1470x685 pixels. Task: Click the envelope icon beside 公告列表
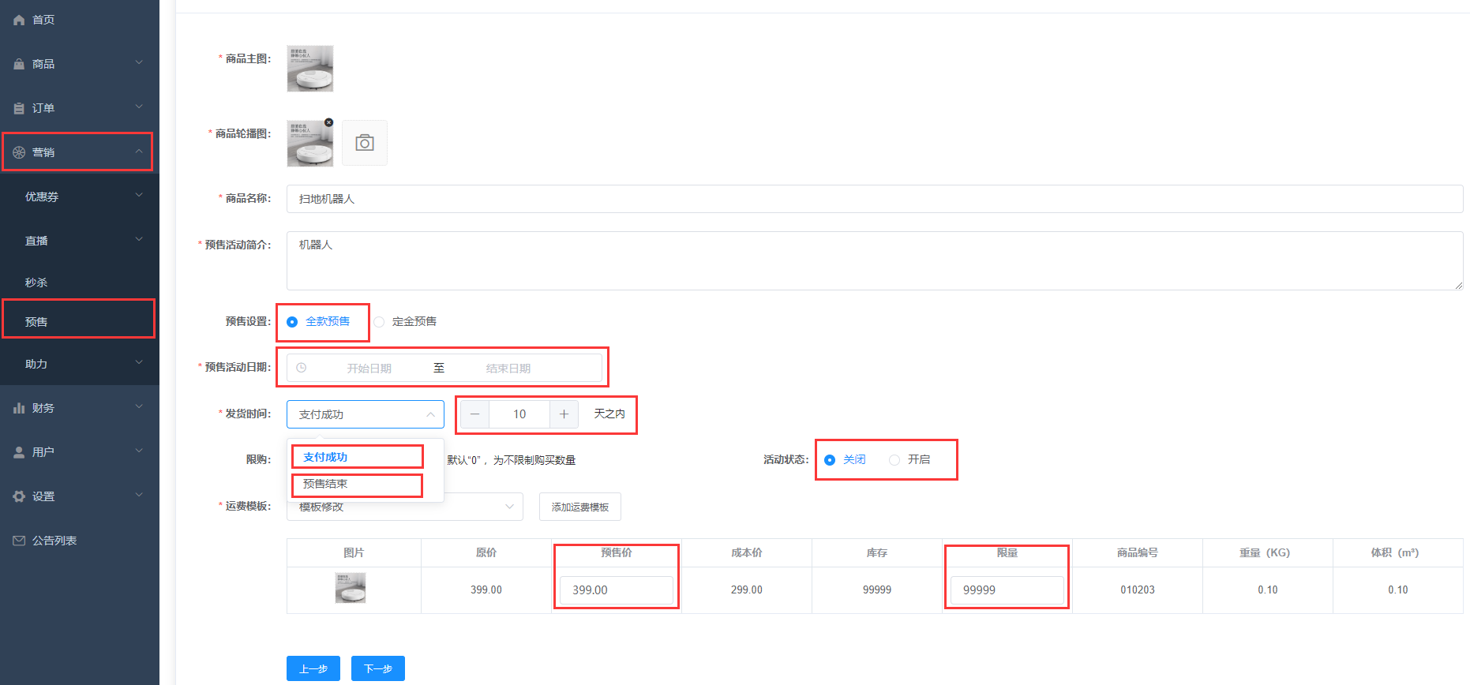19,541
